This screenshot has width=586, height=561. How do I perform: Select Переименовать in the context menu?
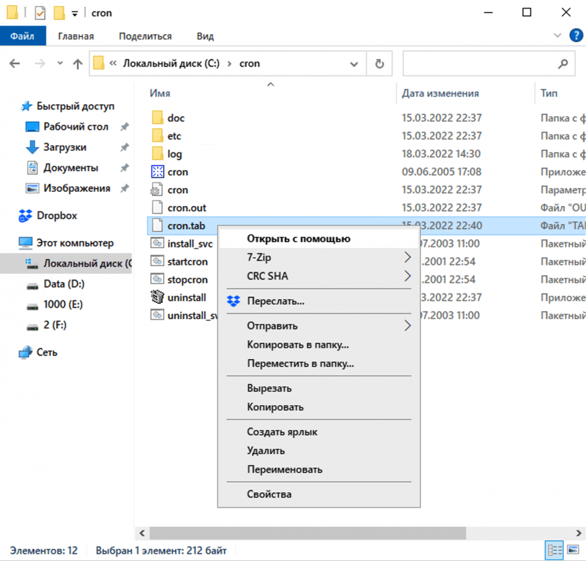tap(284, 469)
